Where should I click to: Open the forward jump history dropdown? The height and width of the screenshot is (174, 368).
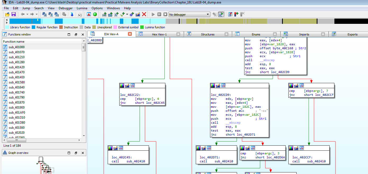point(36,14)
